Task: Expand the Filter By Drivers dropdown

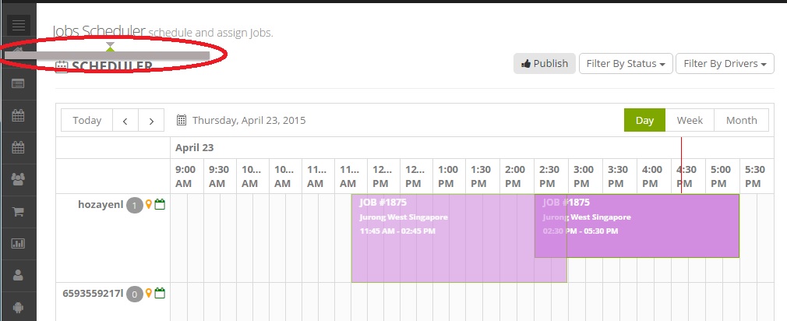Action: [725, 63]
